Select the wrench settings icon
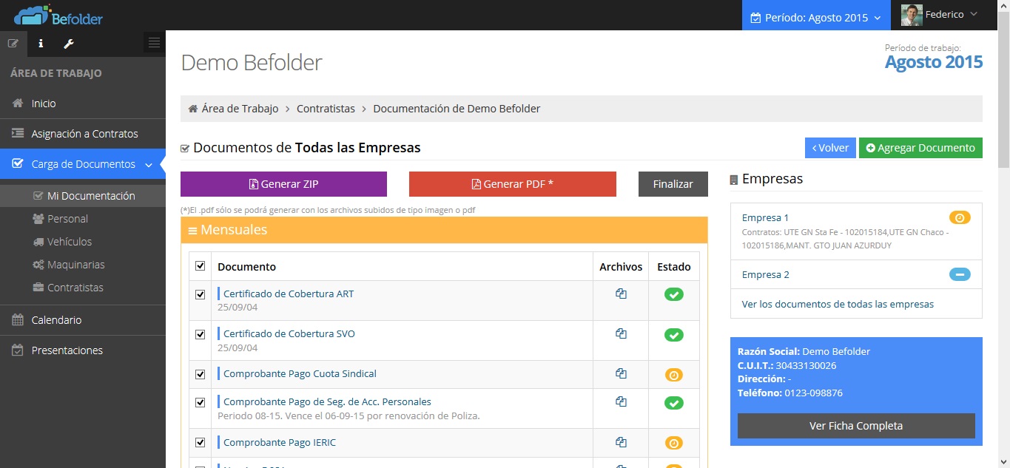The image size is (1010, 468). (69, 44)
